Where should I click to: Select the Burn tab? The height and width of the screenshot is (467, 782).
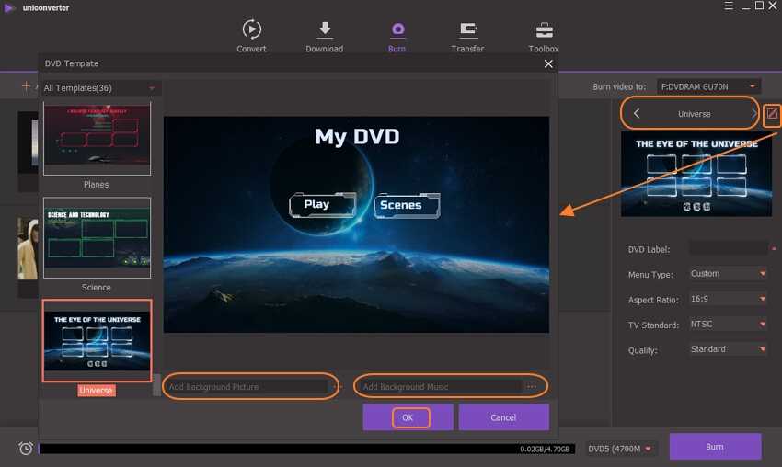click(x=397, y=36)
